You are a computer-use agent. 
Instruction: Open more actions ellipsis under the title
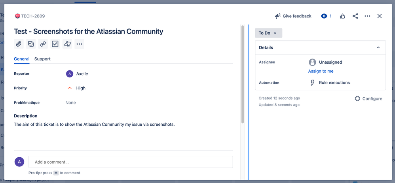(x=79, y=44)
